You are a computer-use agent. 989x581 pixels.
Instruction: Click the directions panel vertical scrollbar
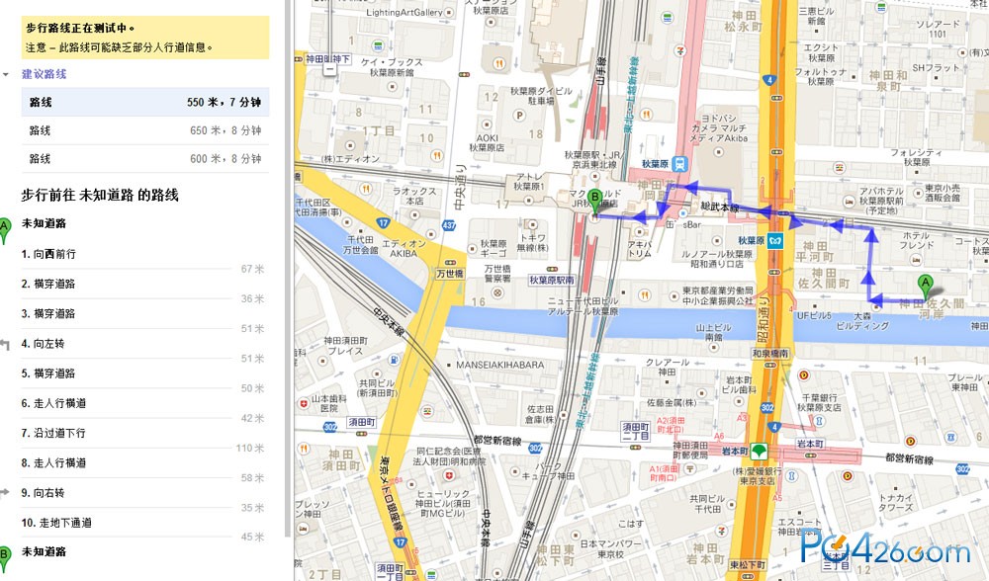click(x=288, y=269)
